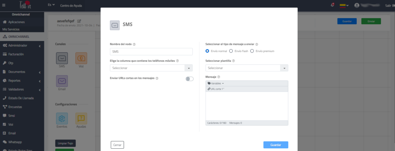
Task: Select the Voz channel icon
Action: pos(81,58)
